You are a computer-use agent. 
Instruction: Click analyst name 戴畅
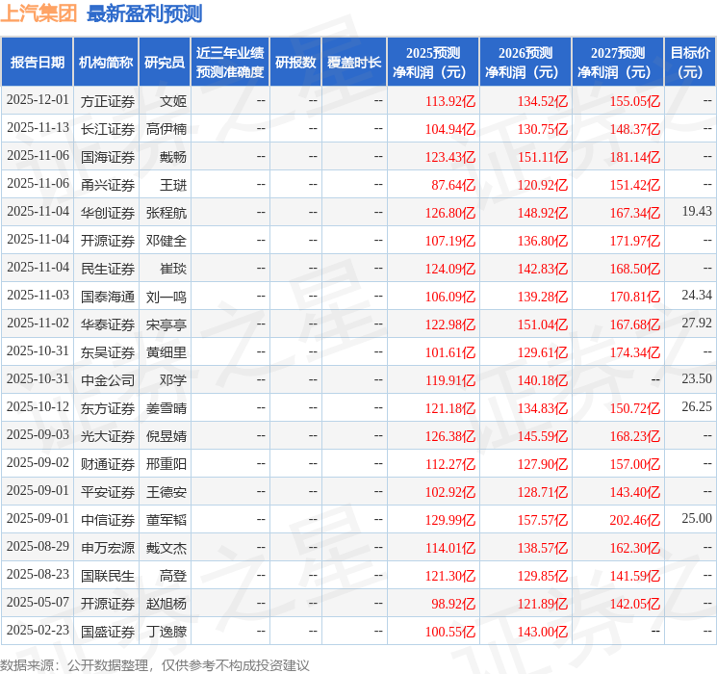[173, 157]
